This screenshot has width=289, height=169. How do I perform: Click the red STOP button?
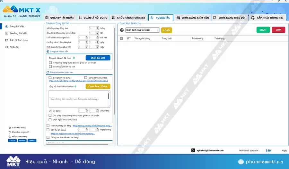pyautogui.click(x=278, y=30)
